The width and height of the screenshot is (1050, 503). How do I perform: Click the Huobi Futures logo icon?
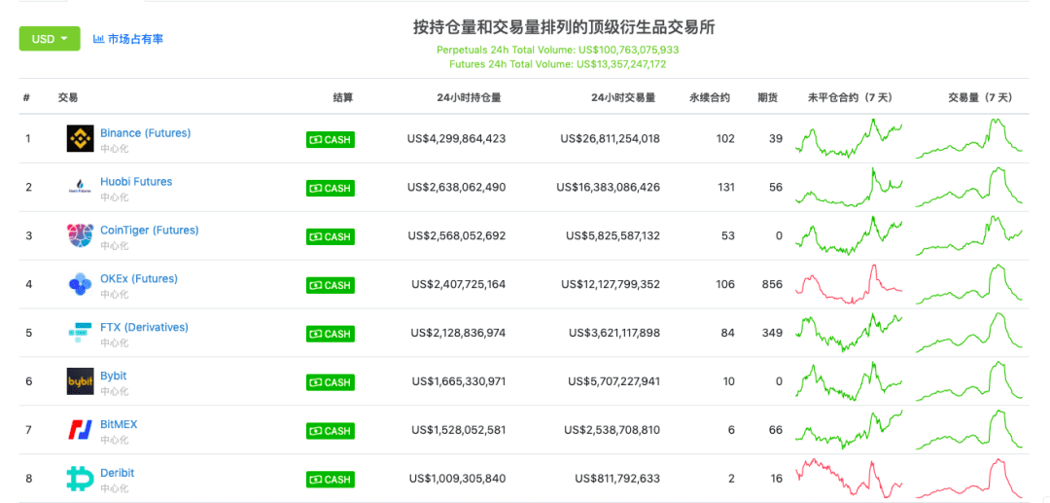[x=81, y=187]
